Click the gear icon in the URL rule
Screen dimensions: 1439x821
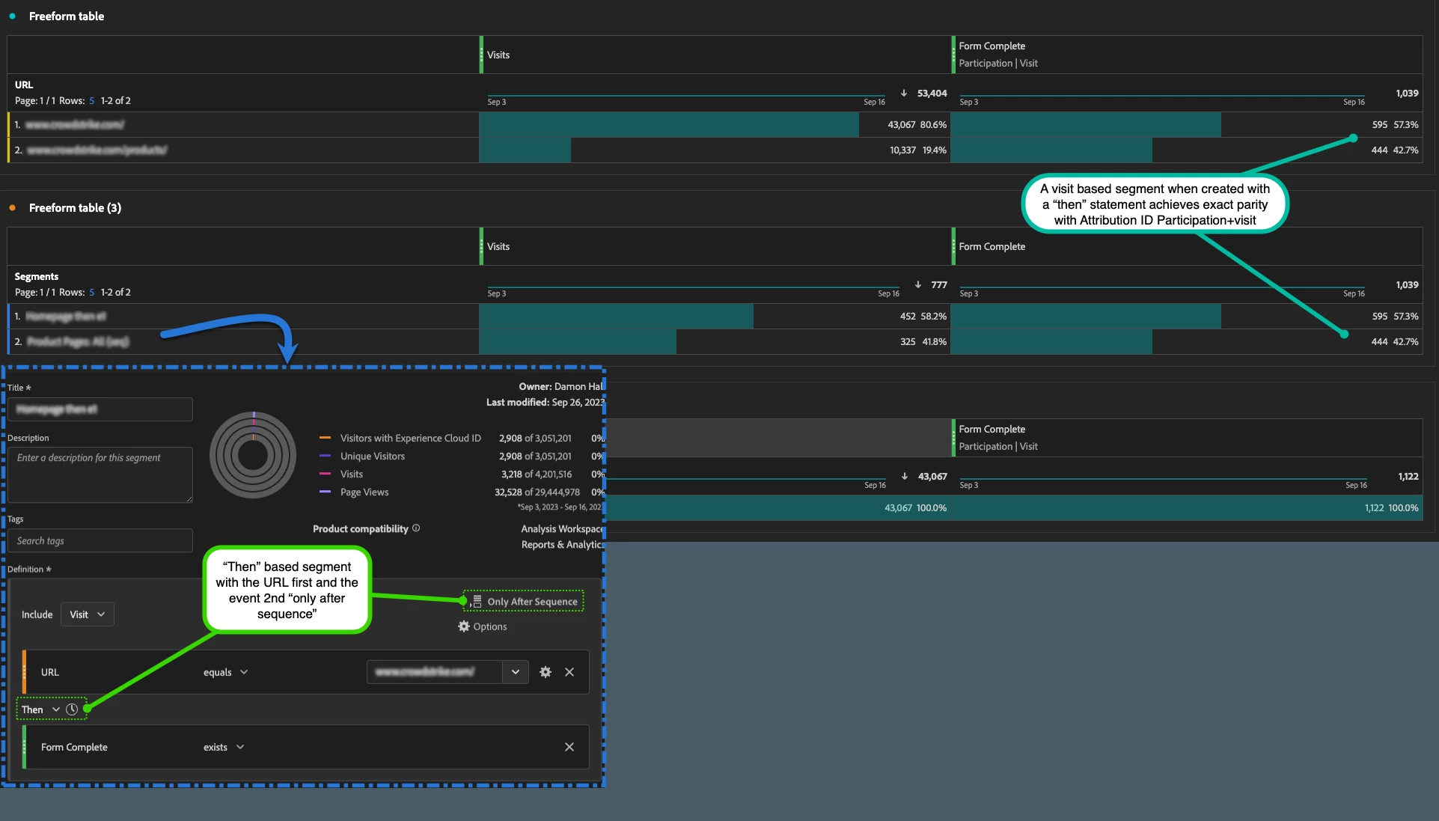(x=546, y=672)
